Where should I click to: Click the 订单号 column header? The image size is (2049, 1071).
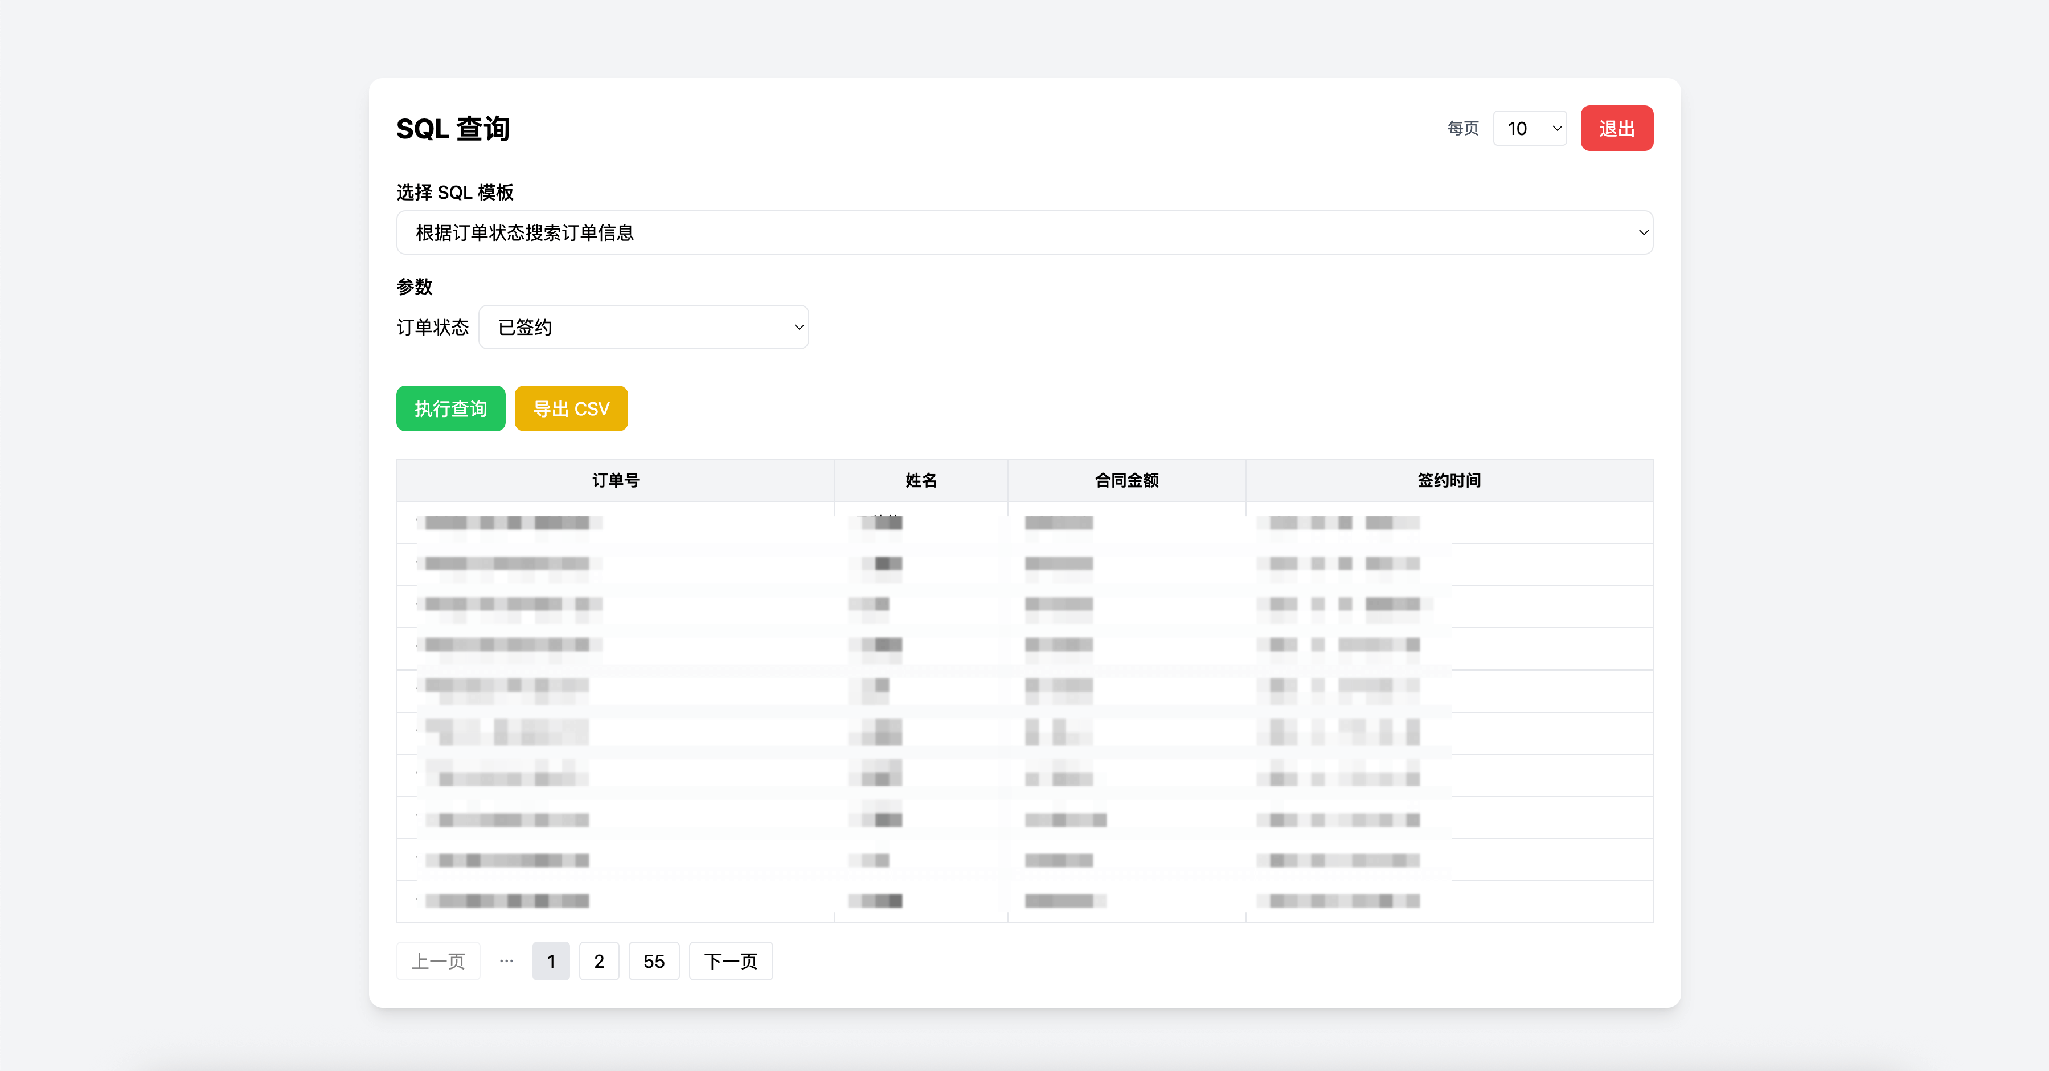pos(615,480)
